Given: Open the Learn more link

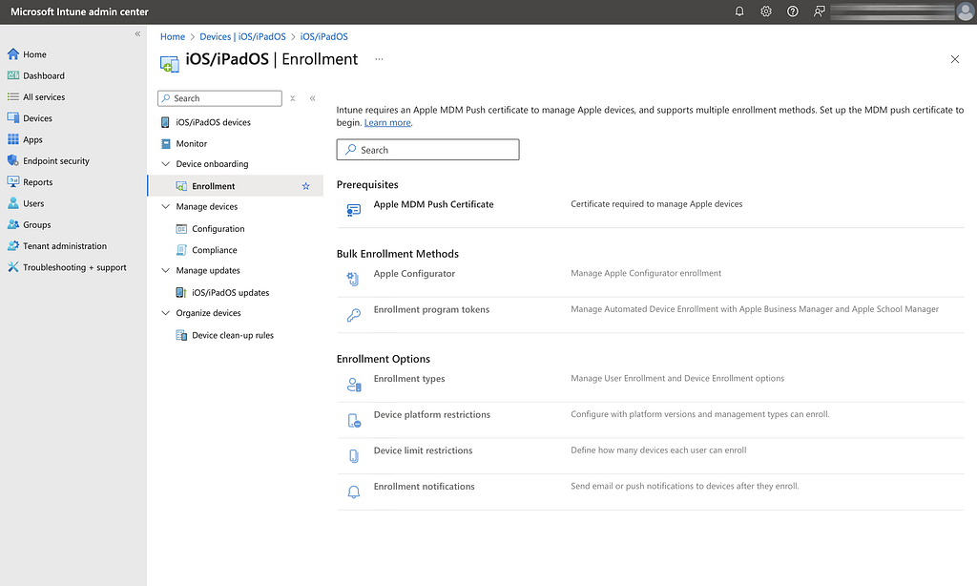Looking at the screenshot, I should click(x=387, y=123).
